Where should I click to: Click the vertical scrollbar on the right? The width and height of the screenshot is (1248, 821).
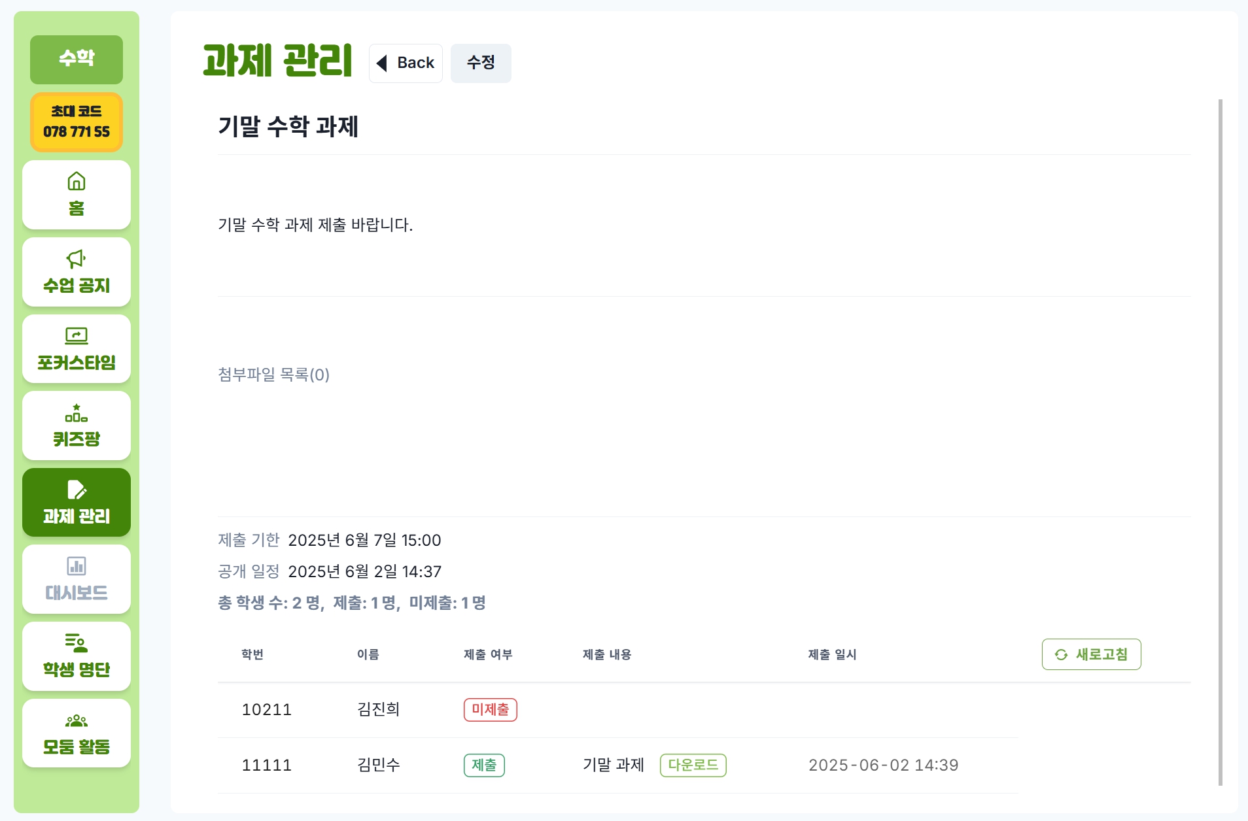coord(1221,442)
